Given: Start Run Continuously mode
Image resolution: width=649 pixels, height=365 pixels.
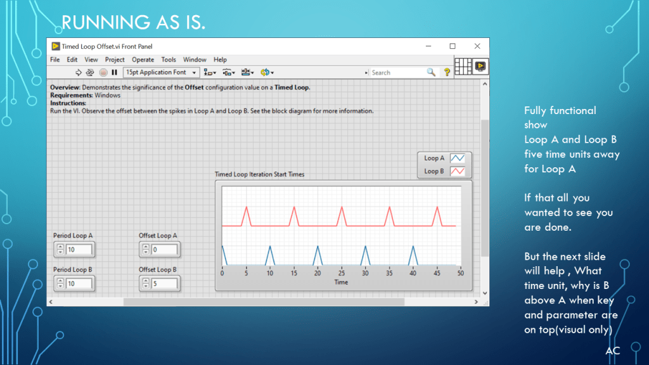Looking at the screenshot, I should coord(91,72).
